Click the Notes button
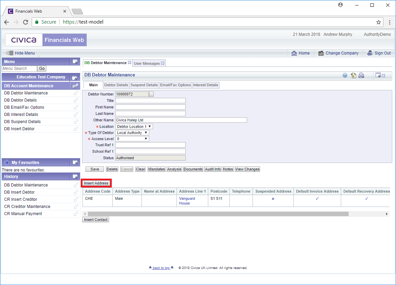This screenshot has height=285, width=396. 228,169
